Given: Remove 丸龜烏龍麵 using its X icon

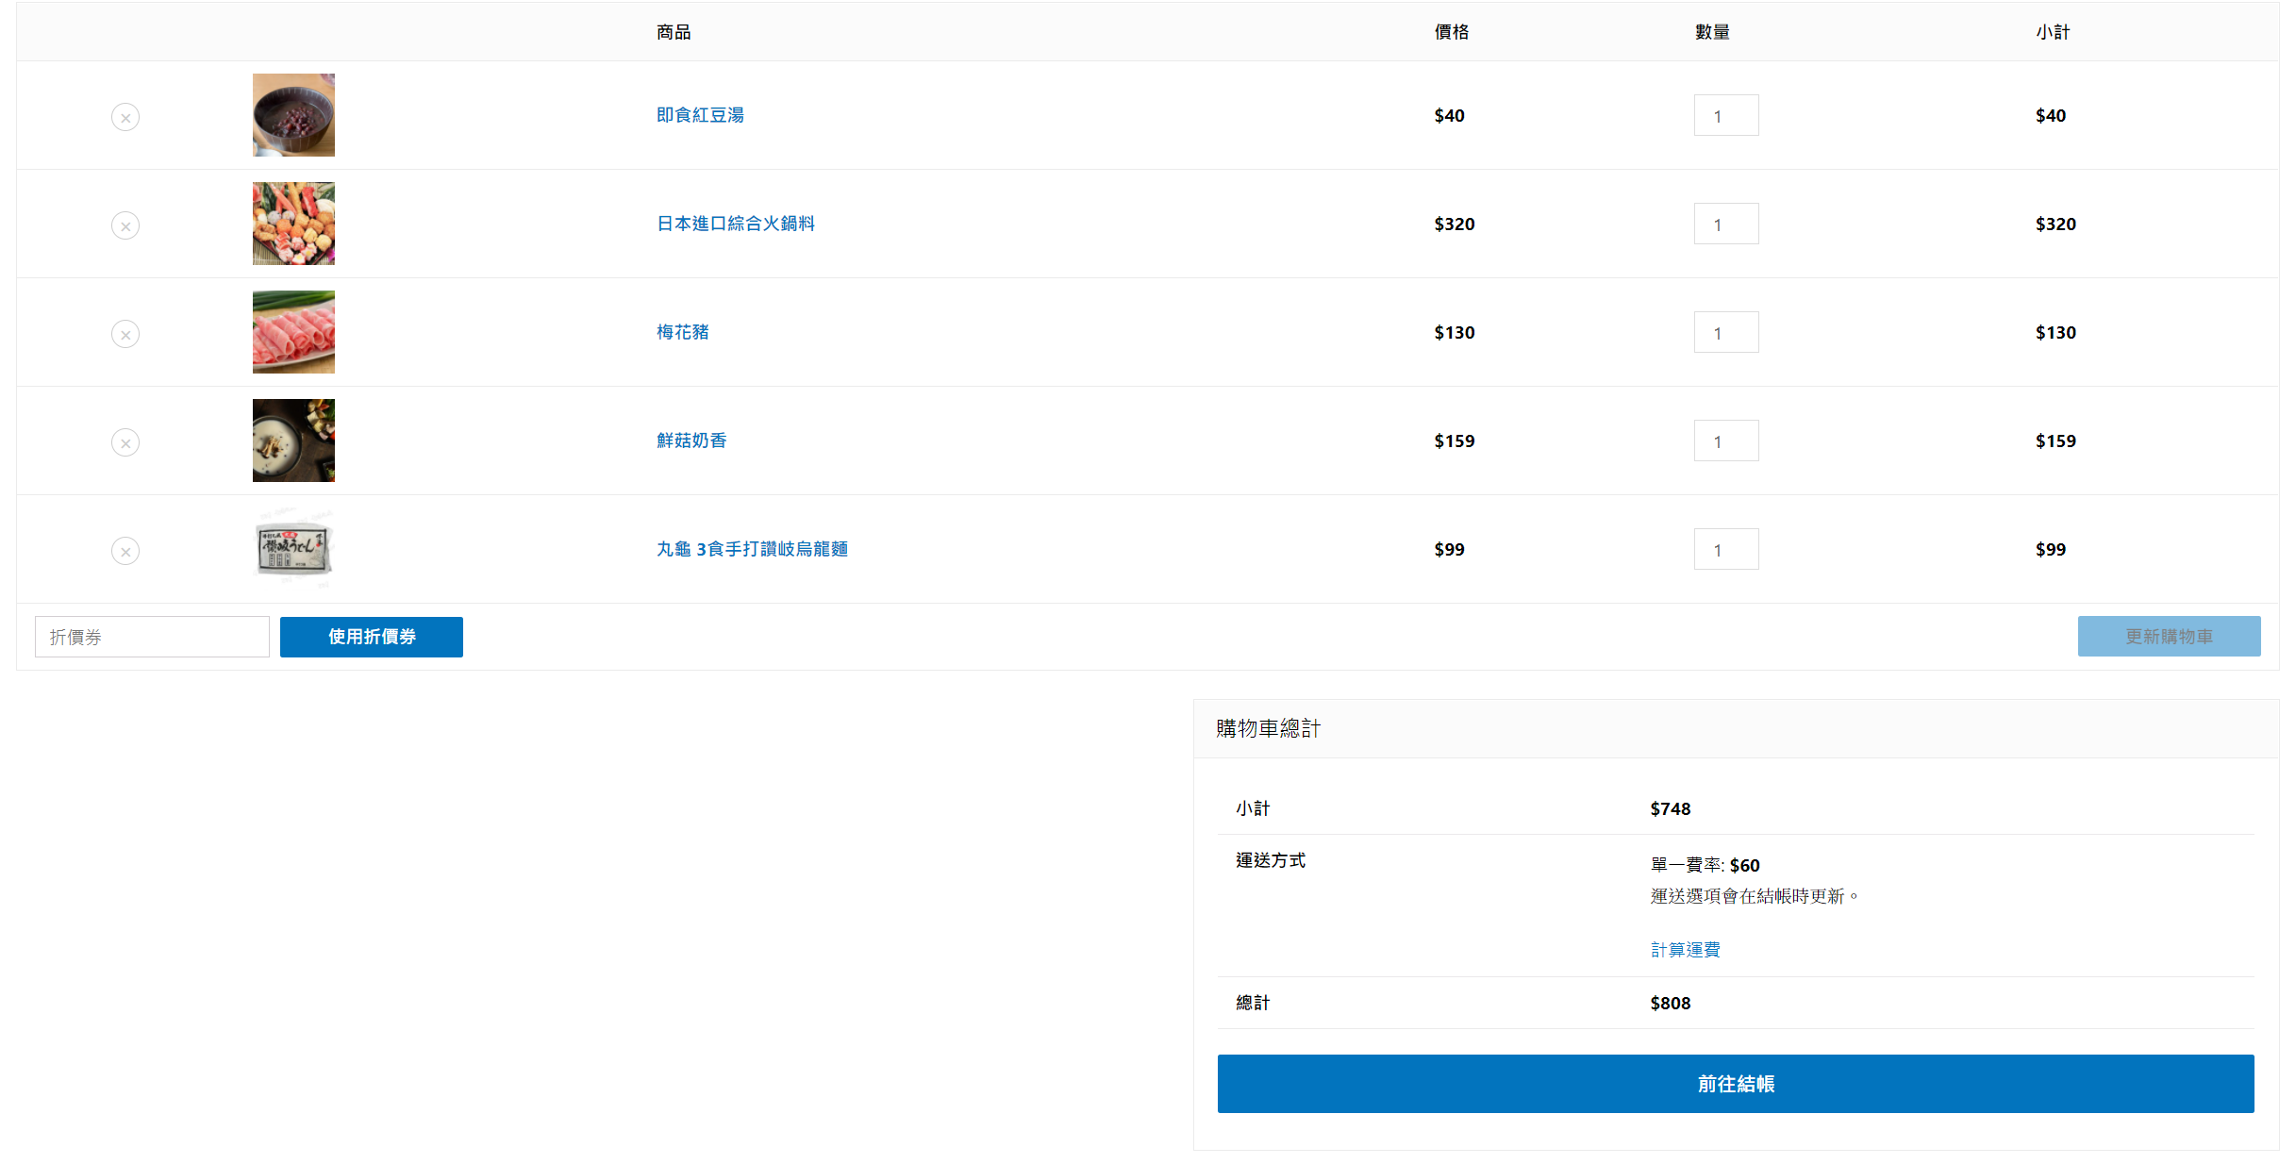Looking at the screenshot, I should click(x=125, y=551).
